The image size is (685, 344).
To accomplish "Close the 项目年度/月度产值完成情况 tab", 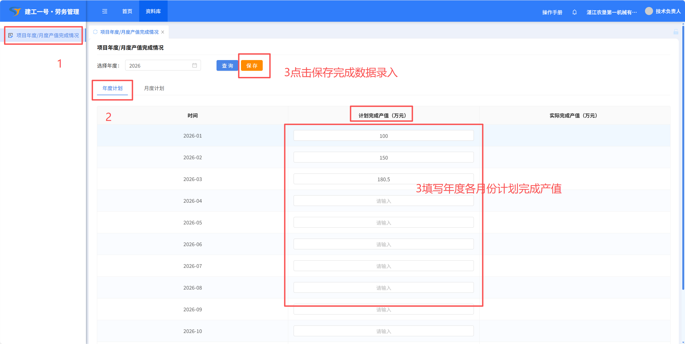I will (x=163, y=32).
